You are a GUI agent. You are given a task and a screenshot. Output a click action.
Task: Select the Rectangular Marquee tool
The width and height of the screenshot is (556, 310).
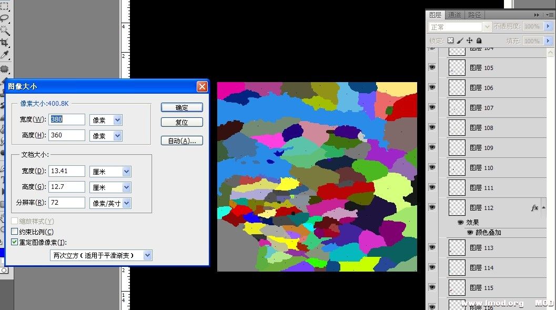[x=4, y=6]
